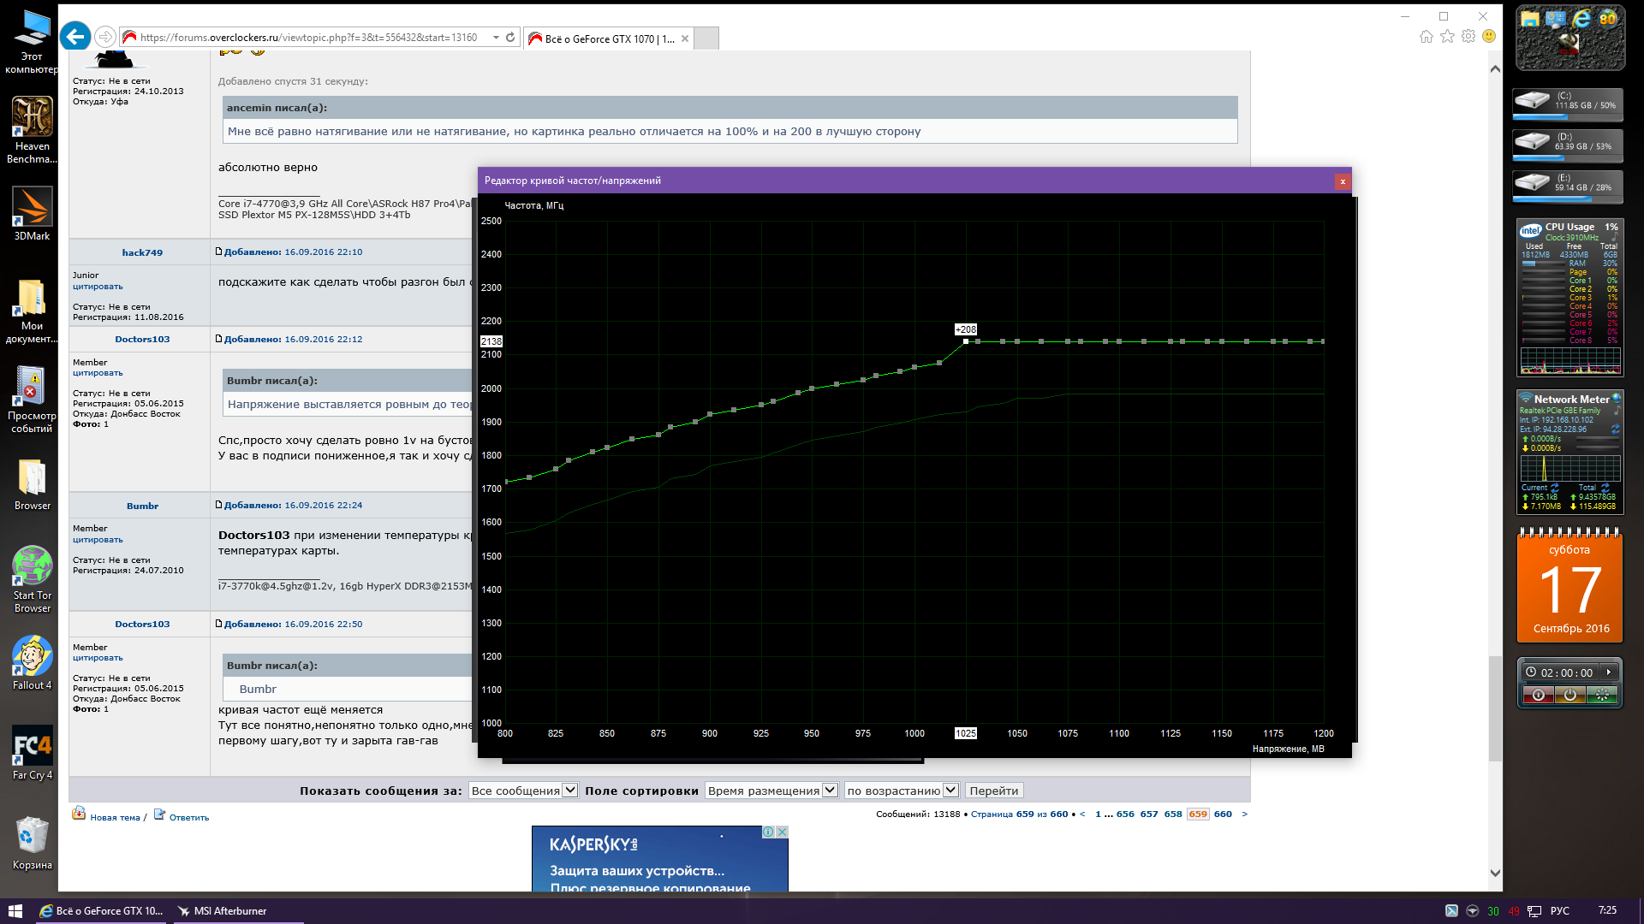Open browser settings gear icon
Viewport: 1644px width, 924px height.
tap(1468, 37)
